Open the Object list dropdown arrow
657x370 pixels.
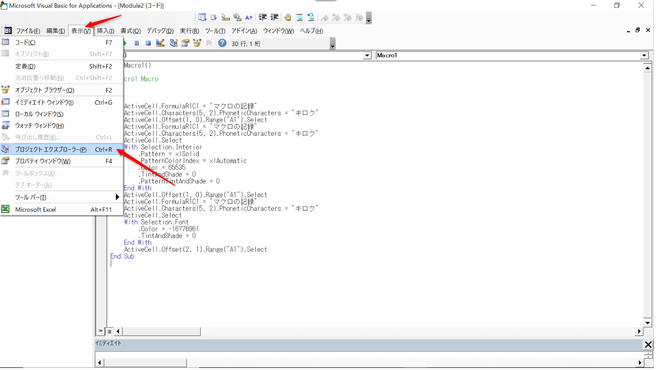click(x=367, y=55)
